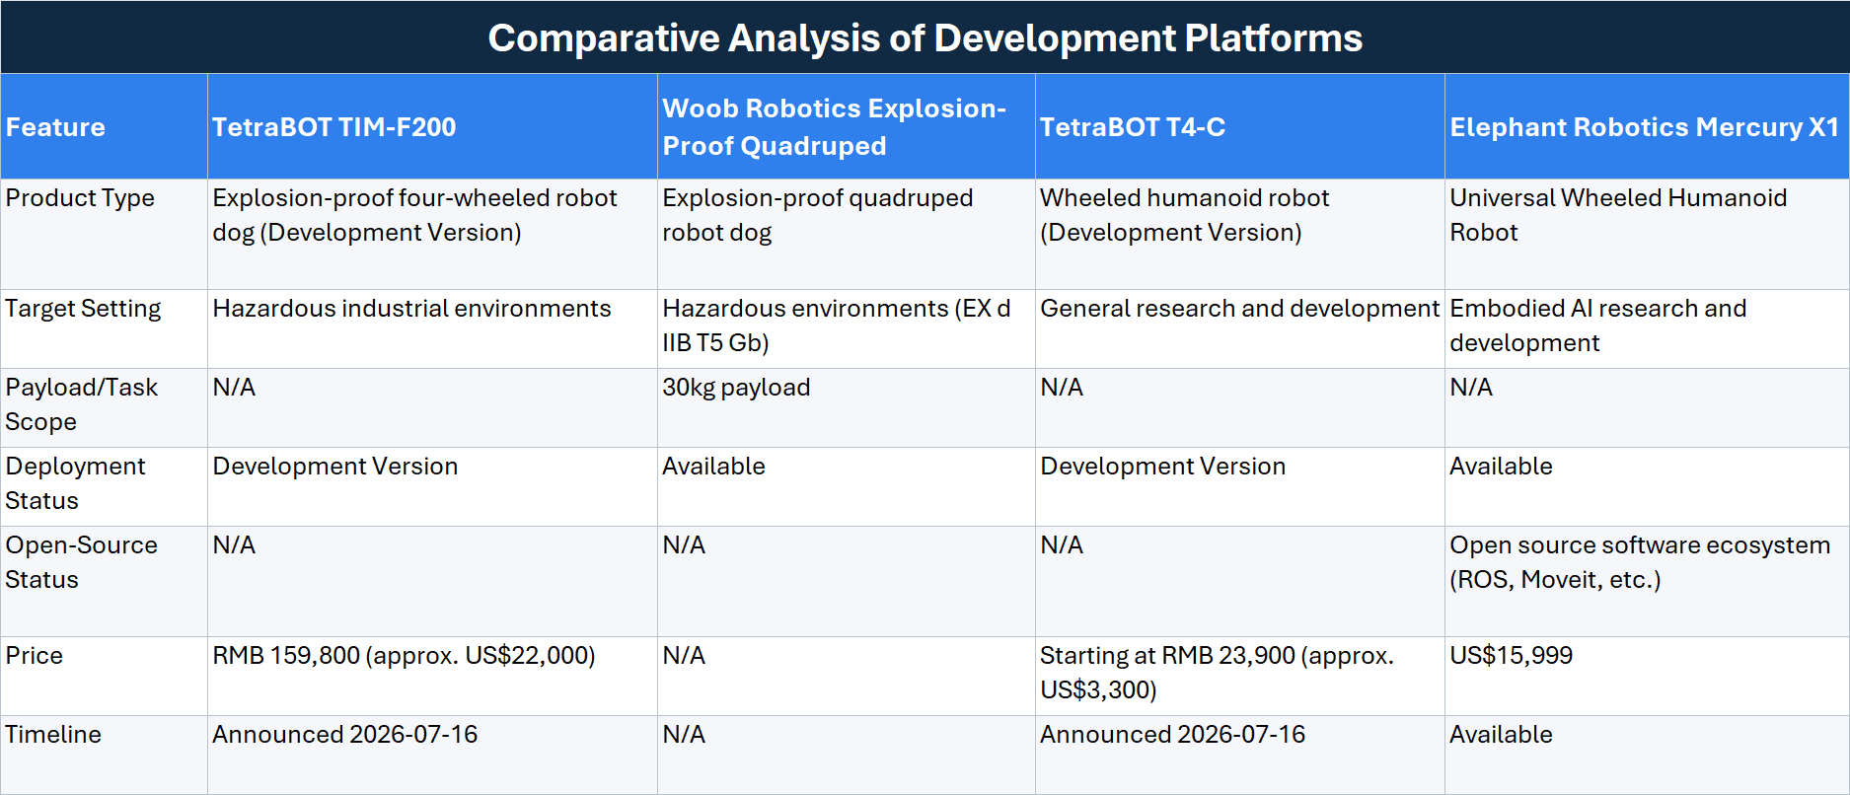This screenshot has width=1850, height=795.
Task: Click the 'TetraBOT T4-C' column header
Action: (x=1240, y=126)
